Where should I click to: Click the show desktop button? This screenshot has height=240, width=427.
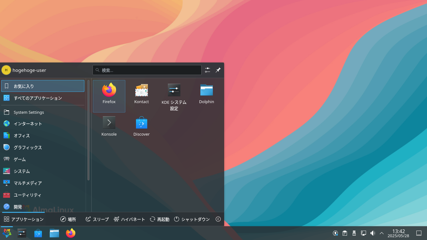419,233
